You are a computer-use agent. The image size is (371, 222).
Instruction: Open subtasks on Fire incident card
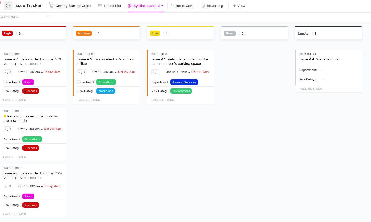[x=82, y=72]
